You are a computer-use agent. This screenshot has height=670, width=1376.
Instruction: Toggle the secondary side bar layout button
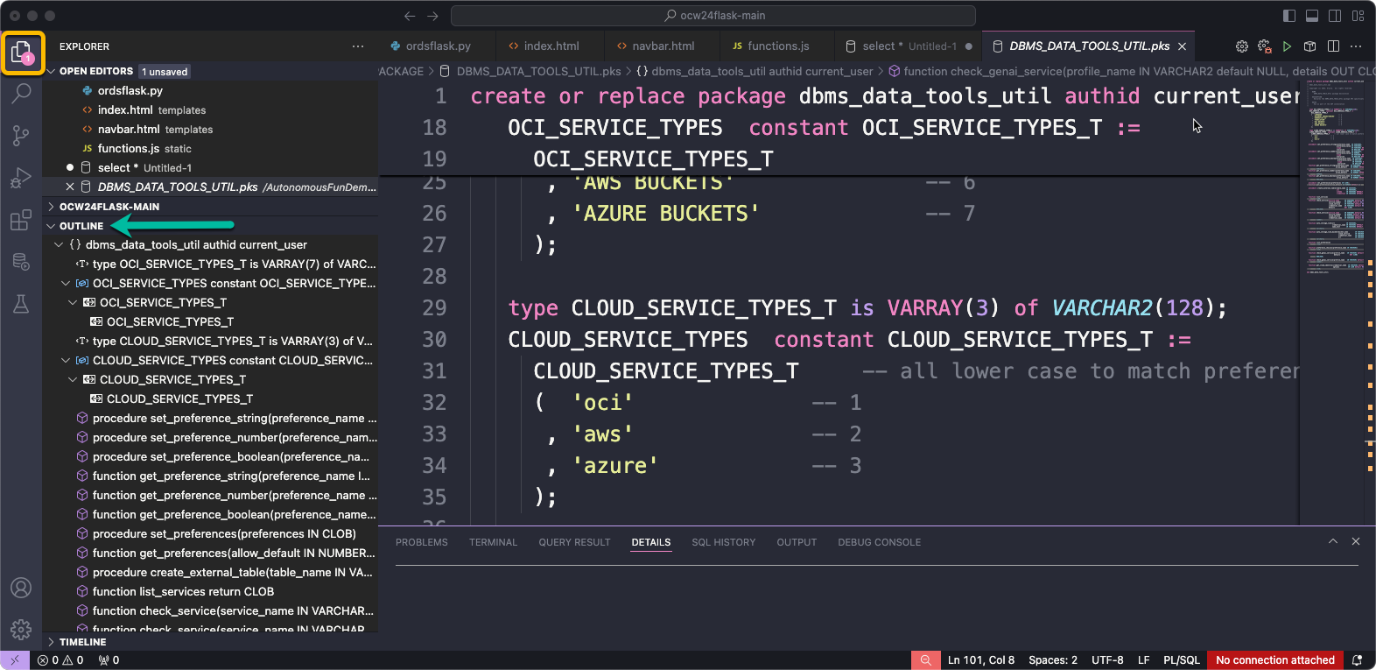tap(1335, 16)
